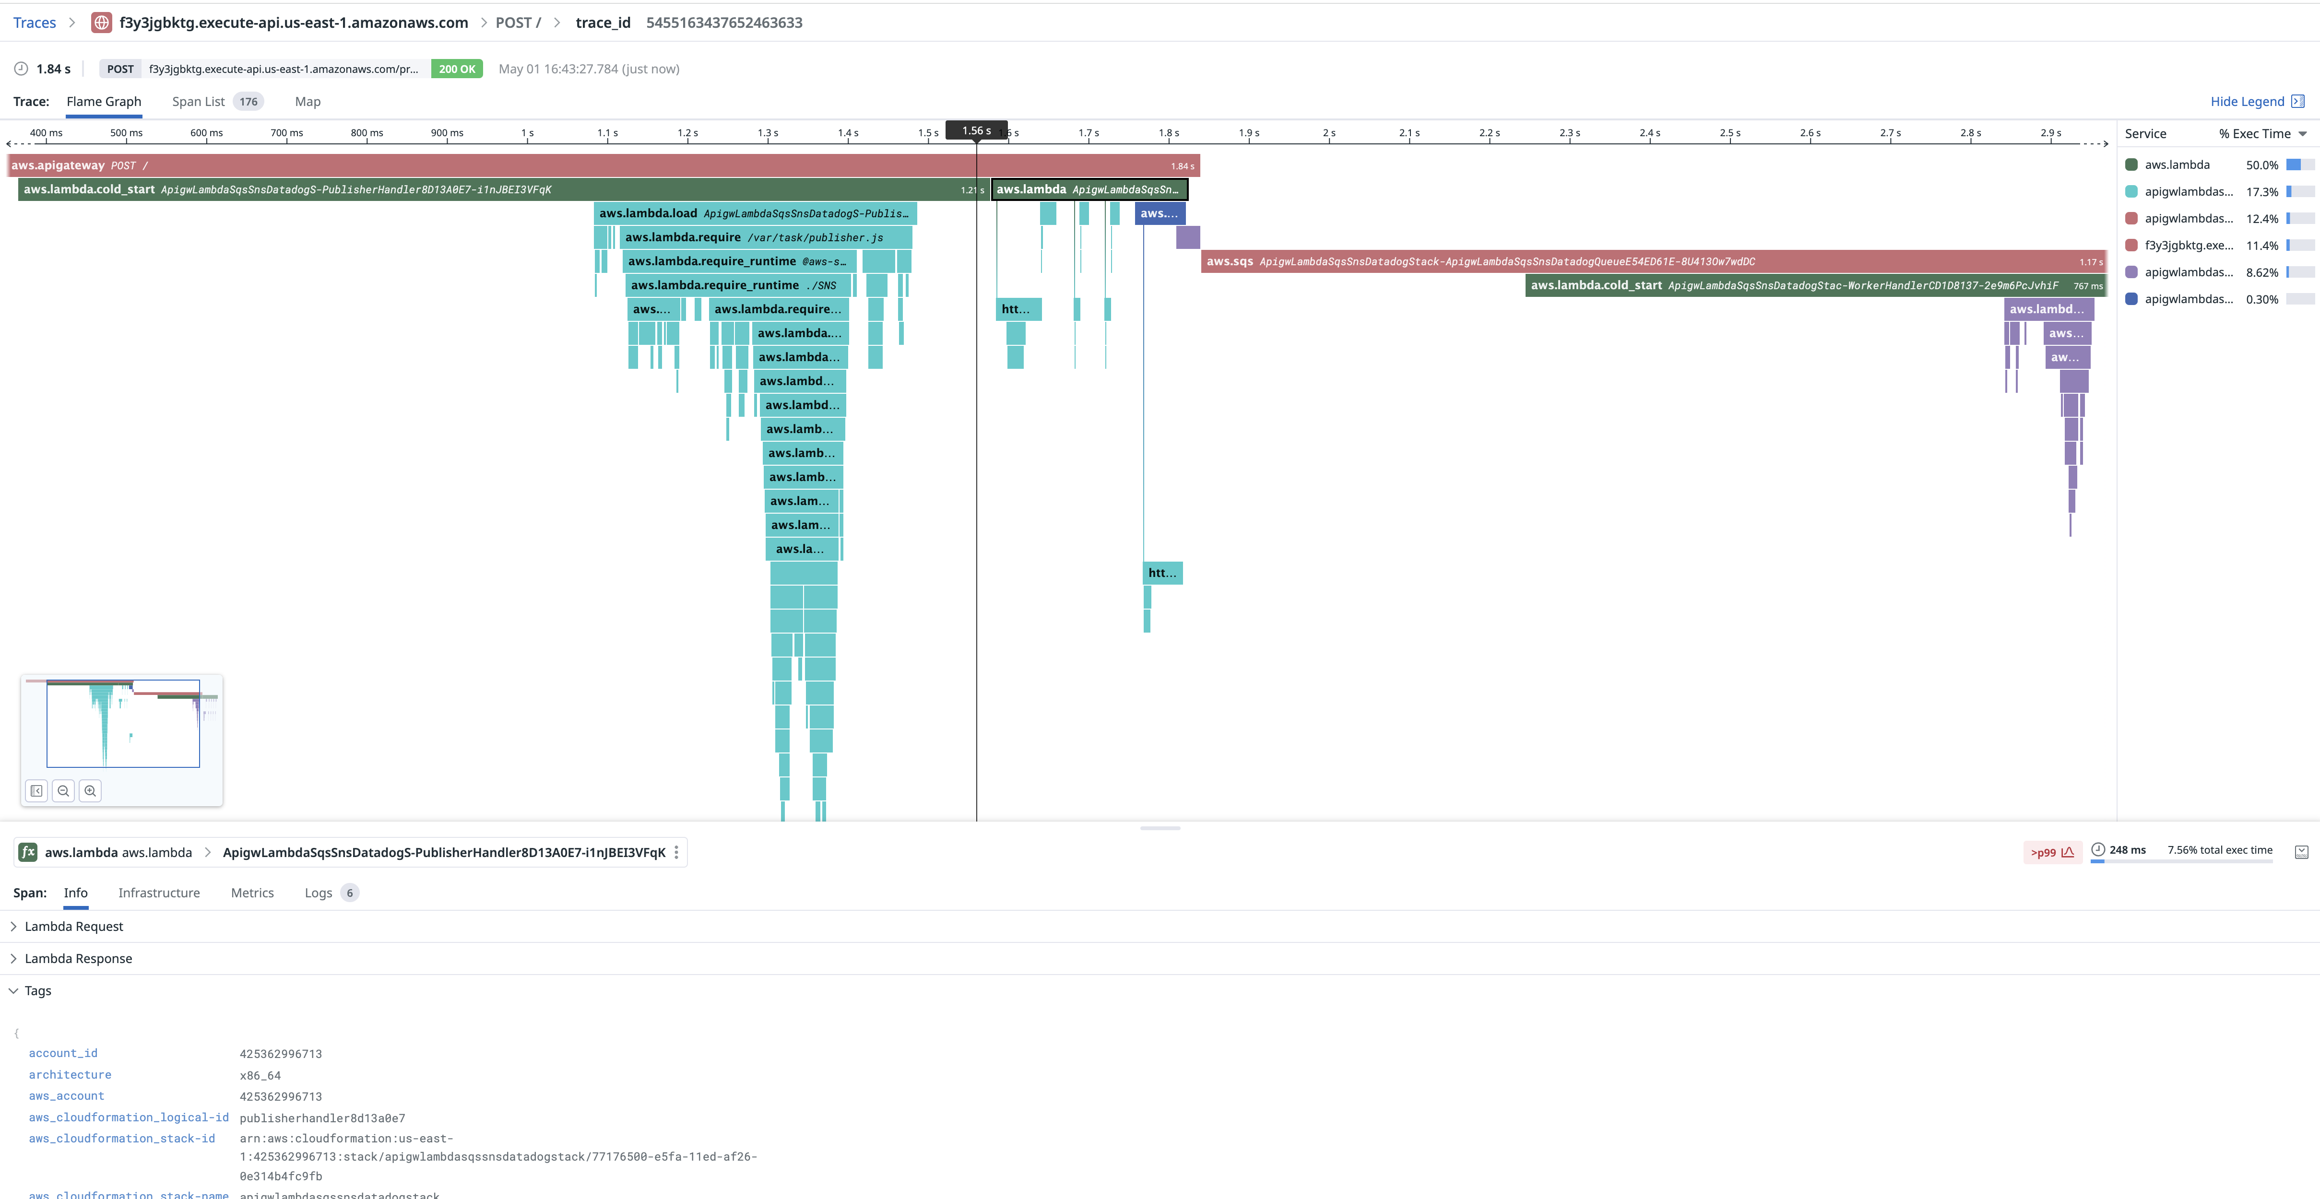Click the lambda fx service icon
The image size is (2320, 1199).
[28, 852]
